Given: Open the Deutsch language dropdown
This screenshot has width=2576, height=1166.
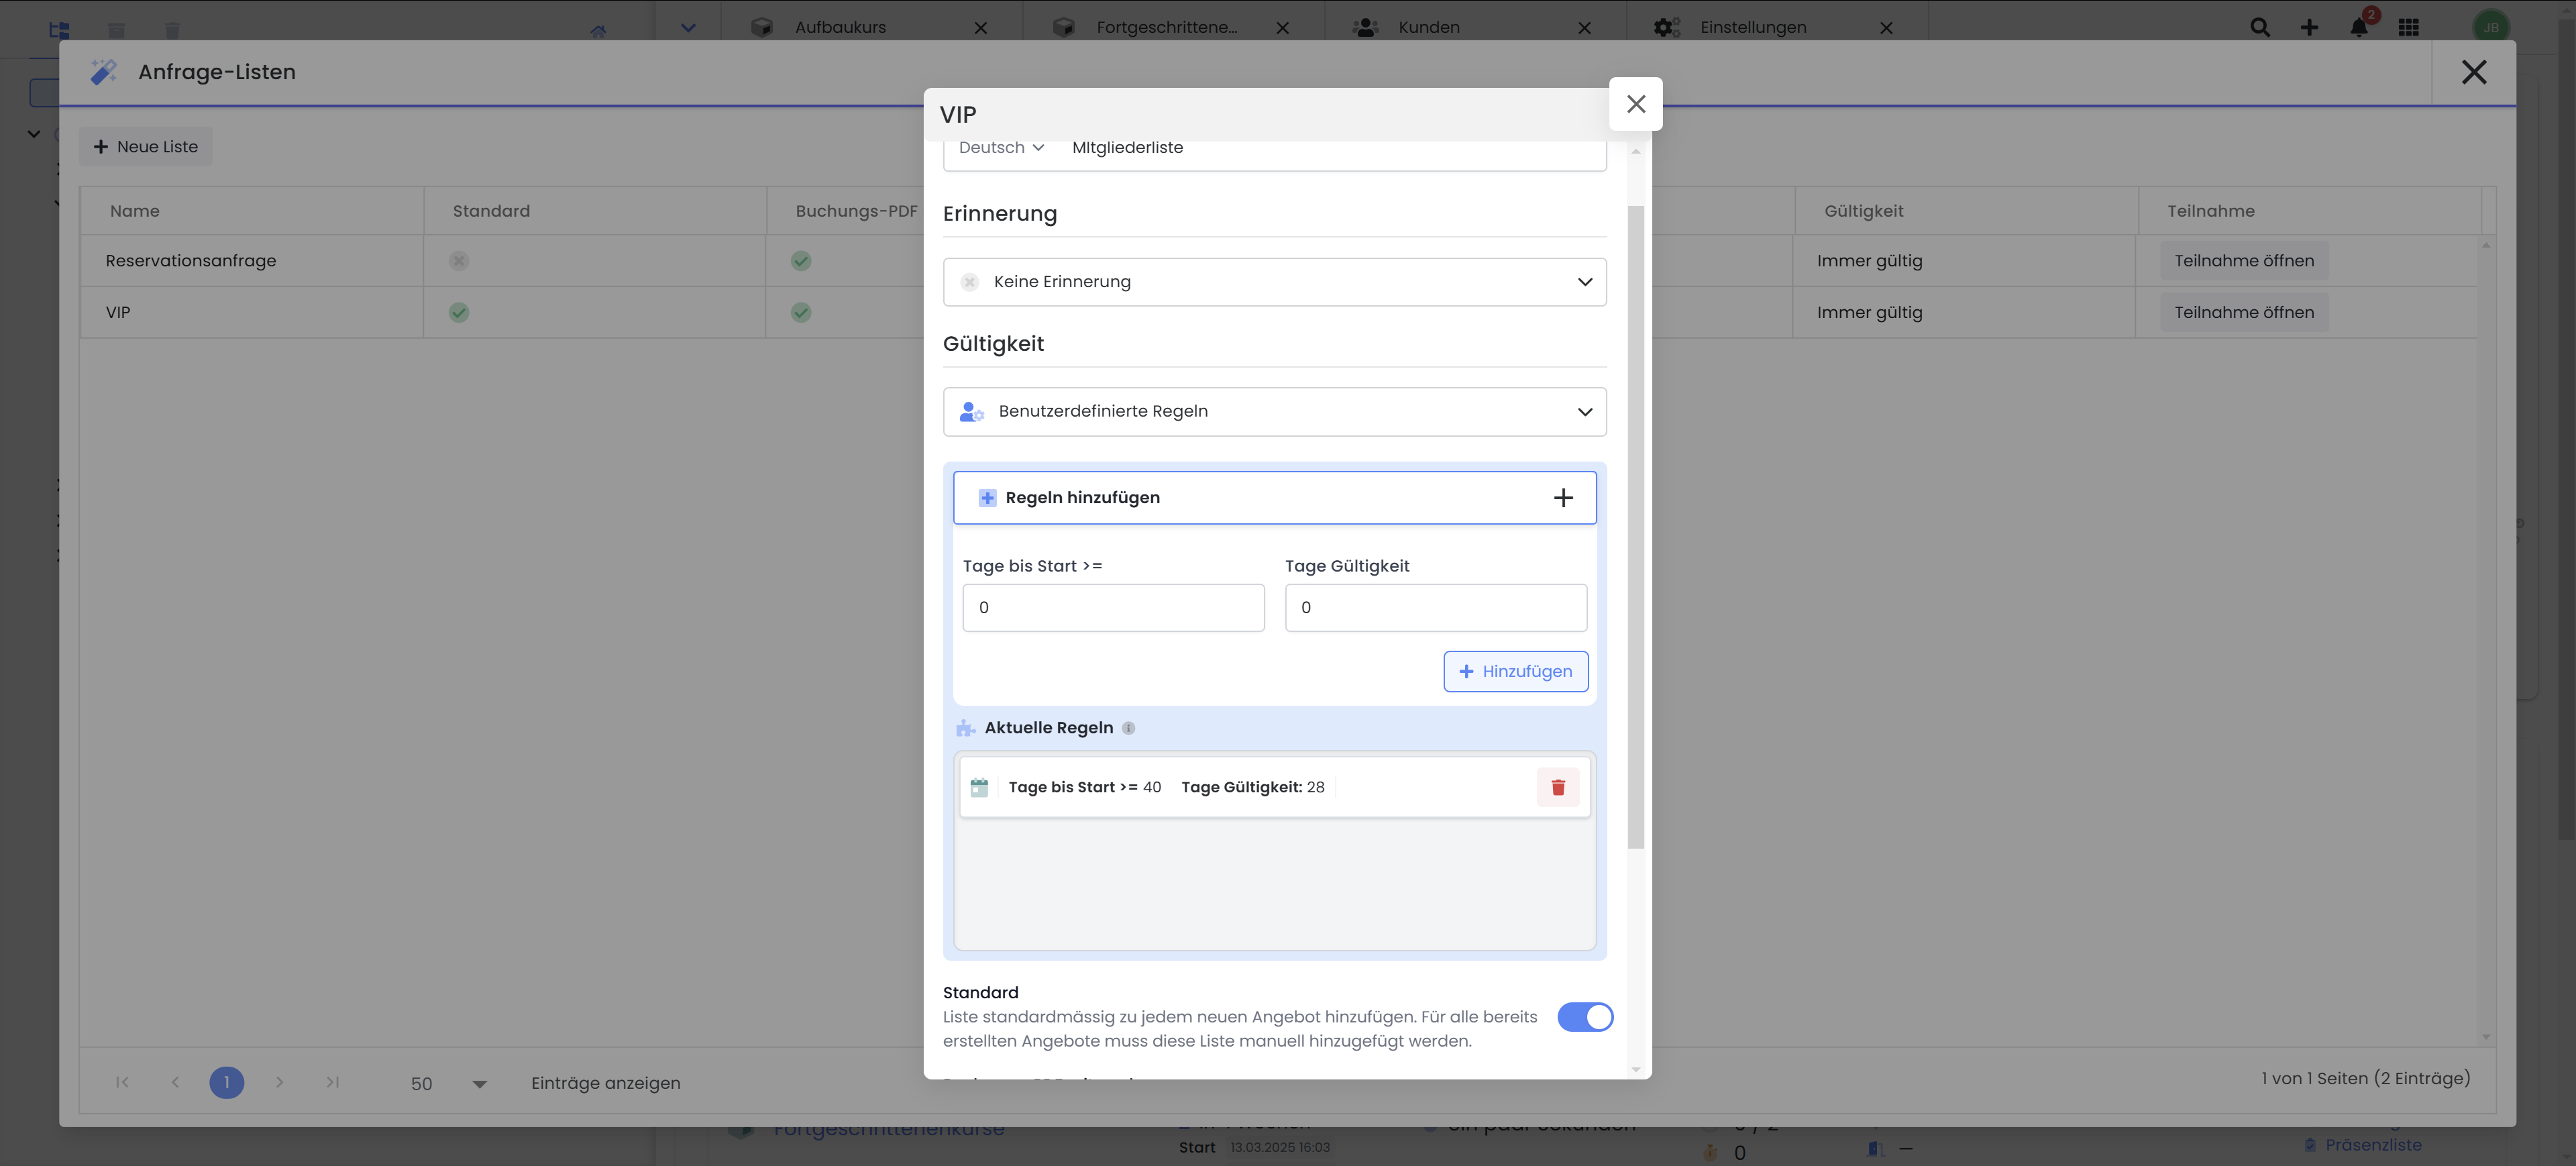Looking at the screenshot, I should tap(1000, 148).
